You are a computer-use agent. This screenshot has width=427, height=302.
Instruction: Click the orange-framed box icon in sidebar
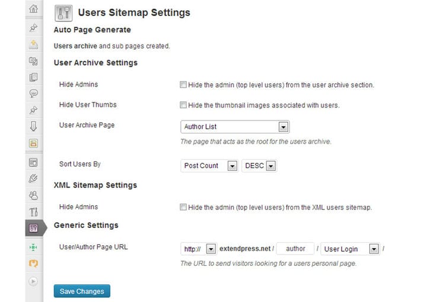(x=33, y=143)
